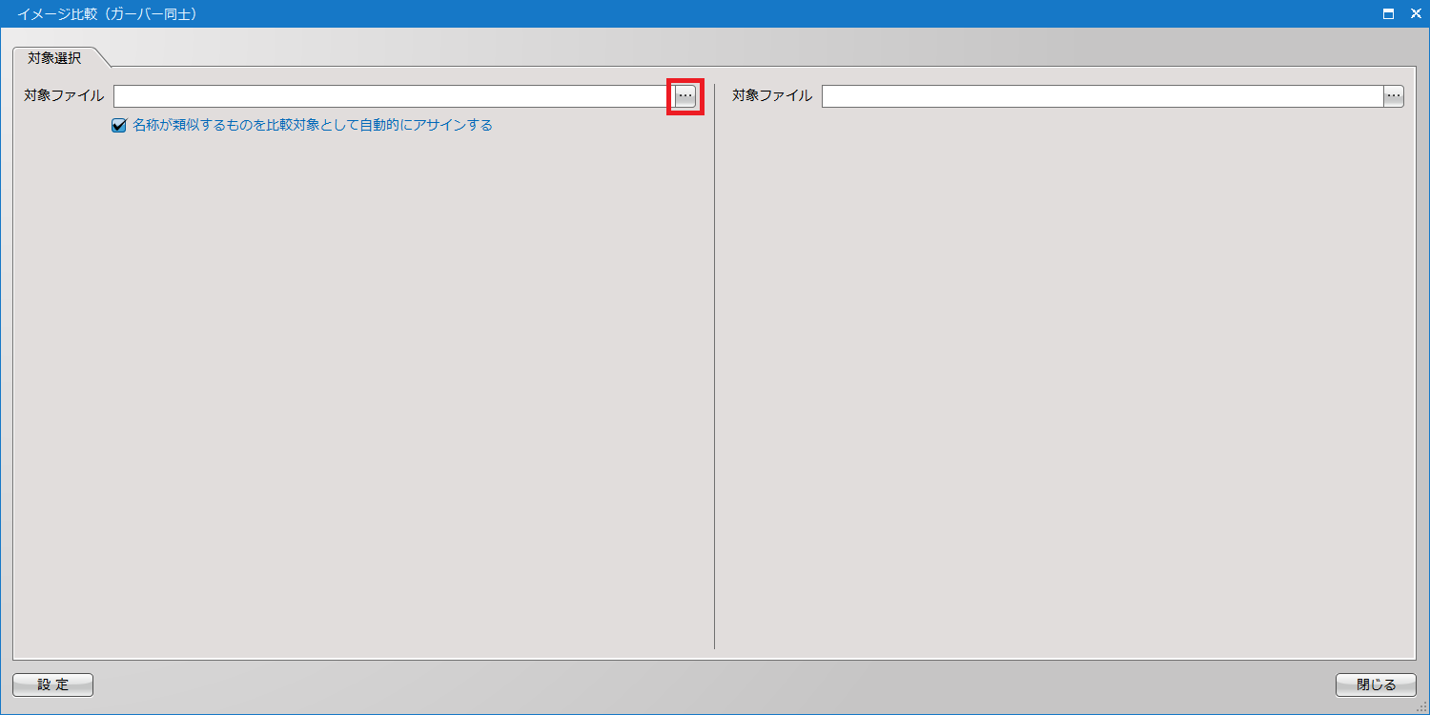The image size is (1430, 715).
Task: Select the 対象選択 tab
Action: pyautogui.click(x=55, y=57)
